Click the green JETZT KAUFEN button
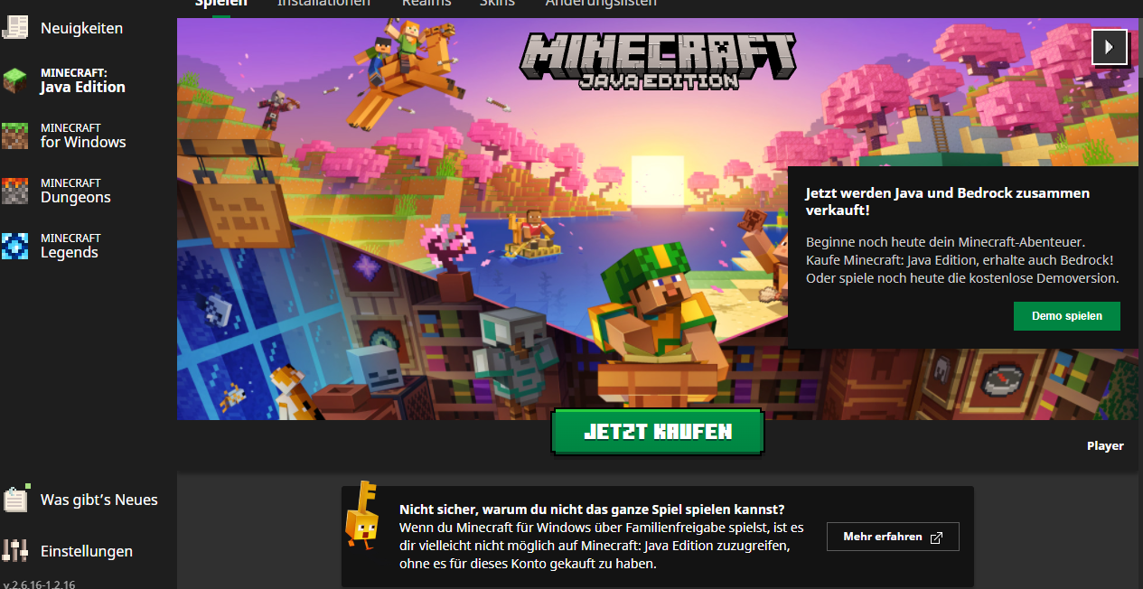This screenshot has height=589, width=1143. click(657, 432)
